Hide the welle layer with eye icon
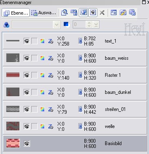 click(27, 126)
